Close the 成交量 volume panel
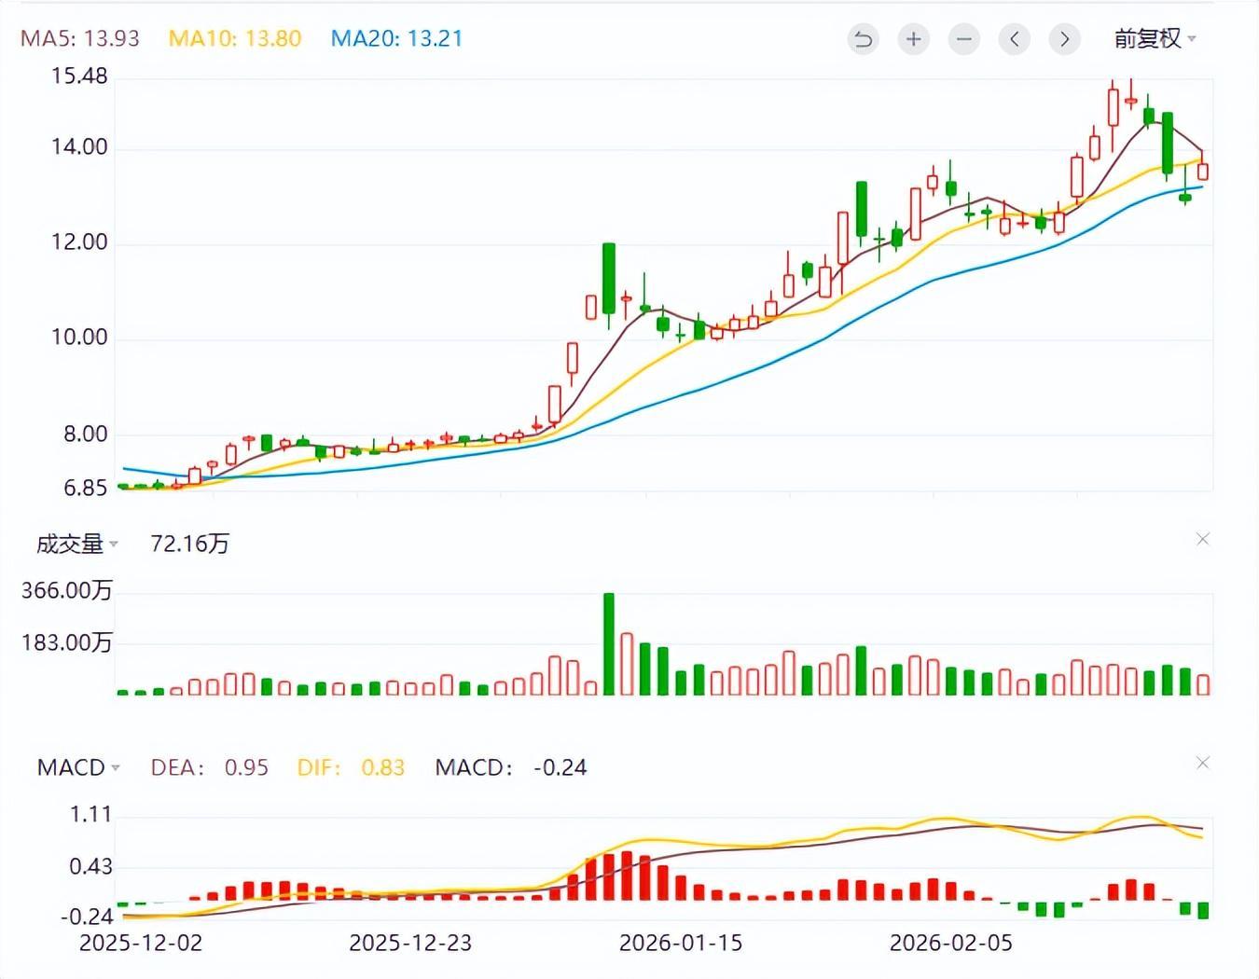The image size is (1259, 979). [x=1203, y=539]
